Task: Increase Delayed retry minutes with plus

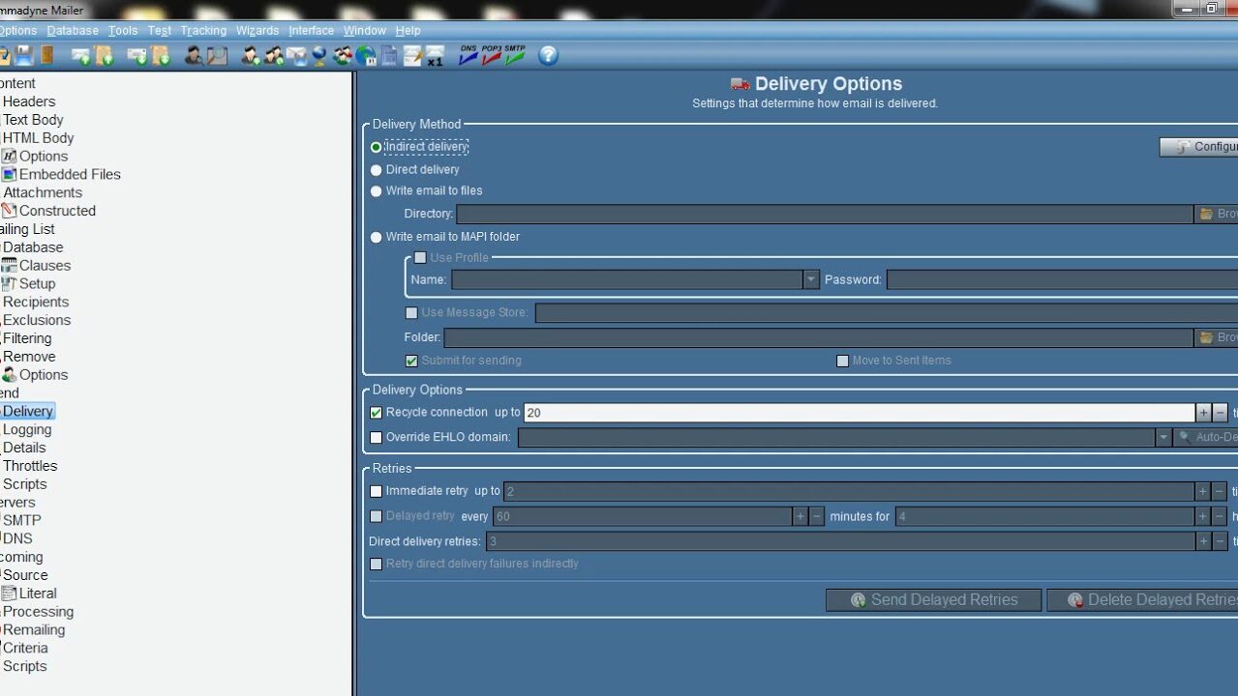Action: pos(800,516)
